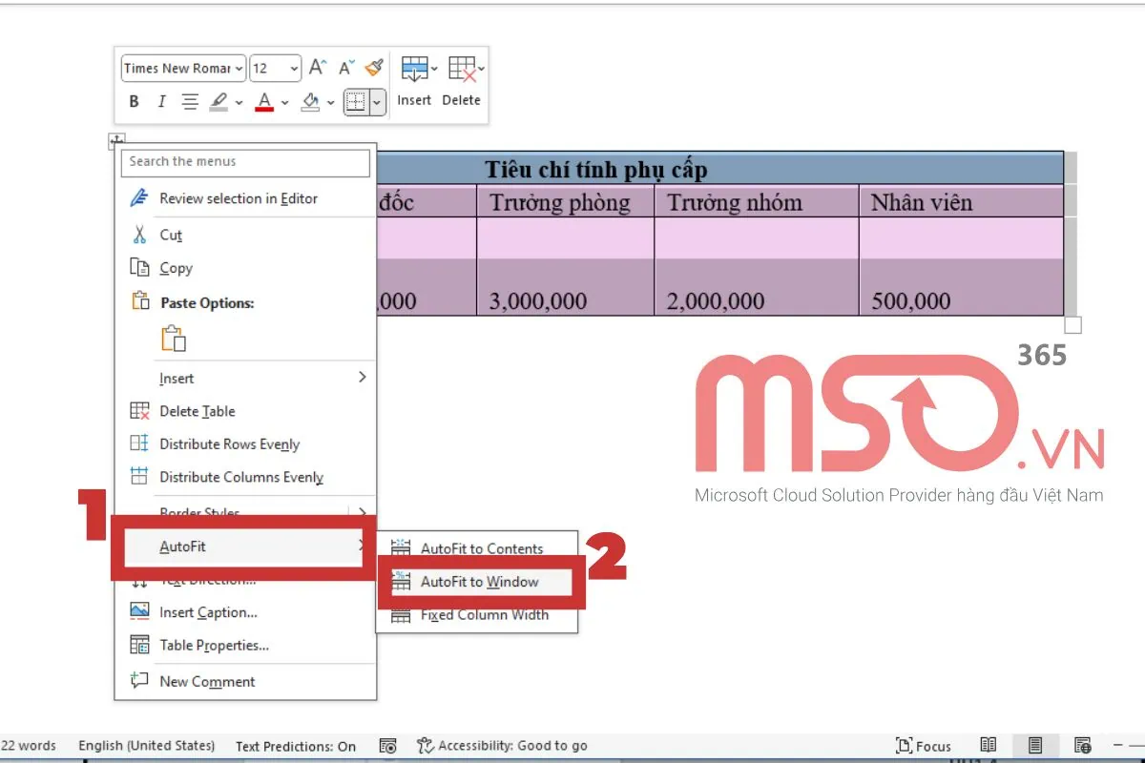
Task: Open the font size dropdown
Action: (x=291, y=68)
